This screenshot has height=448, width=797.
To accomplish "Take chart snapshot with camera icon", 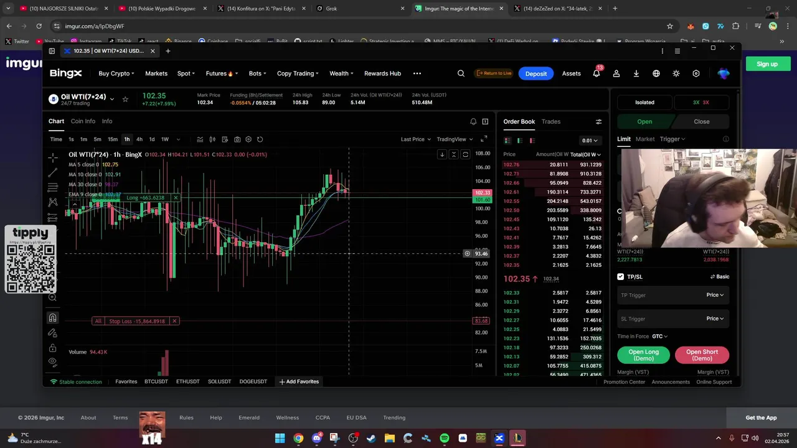I will pos(237,139).
